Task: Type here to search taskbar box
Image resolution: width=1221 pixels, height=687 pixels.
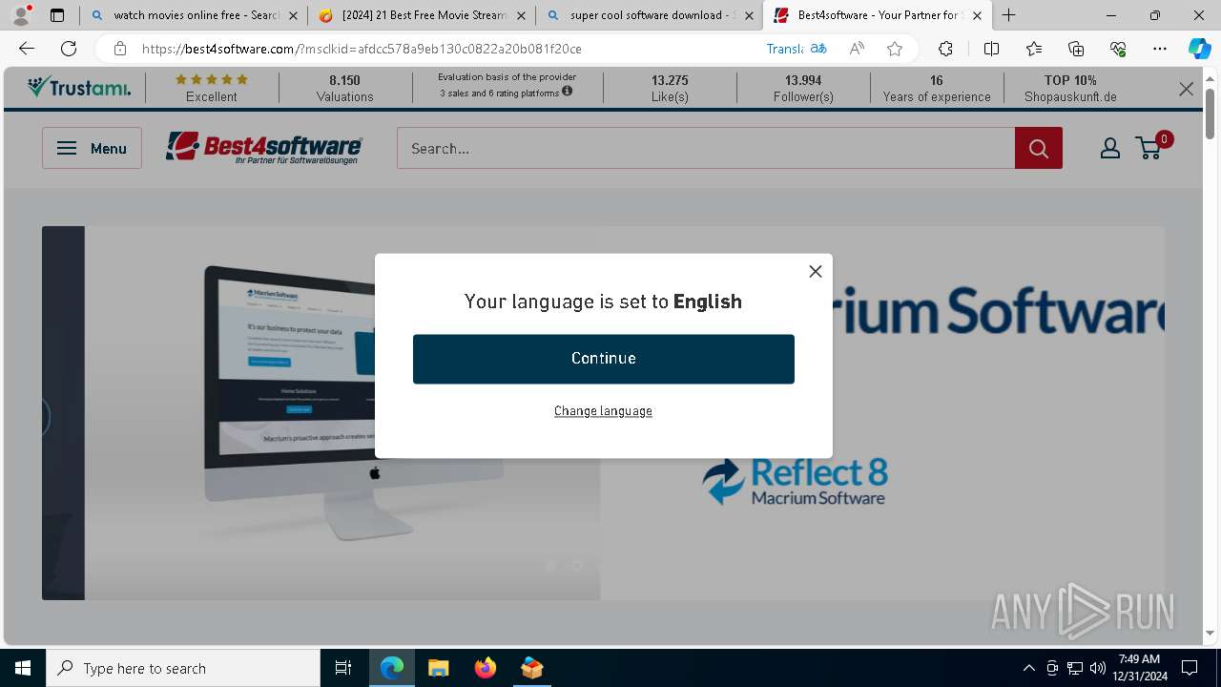Action: coord(183,668)
